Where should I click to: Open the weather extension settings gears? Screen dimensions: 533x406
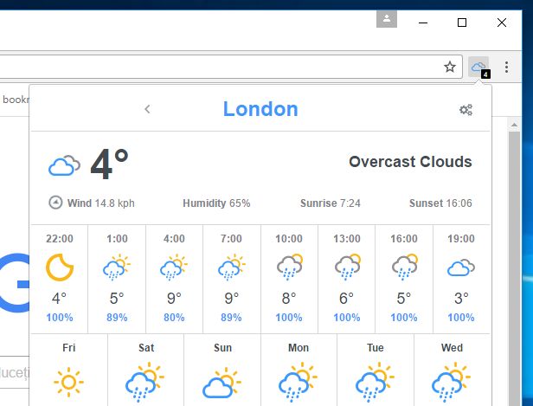[x=466, y=109]
